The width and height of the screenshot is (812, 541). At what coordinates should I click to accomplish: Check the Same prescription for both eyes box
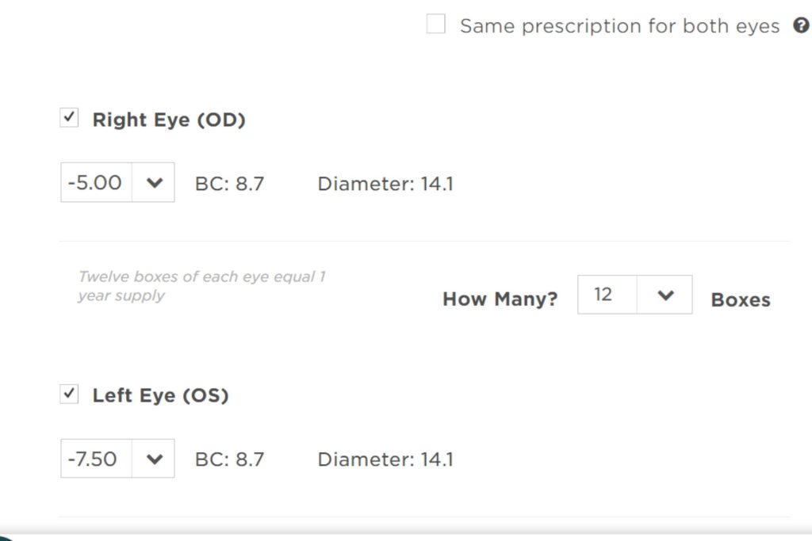(435, 25)
